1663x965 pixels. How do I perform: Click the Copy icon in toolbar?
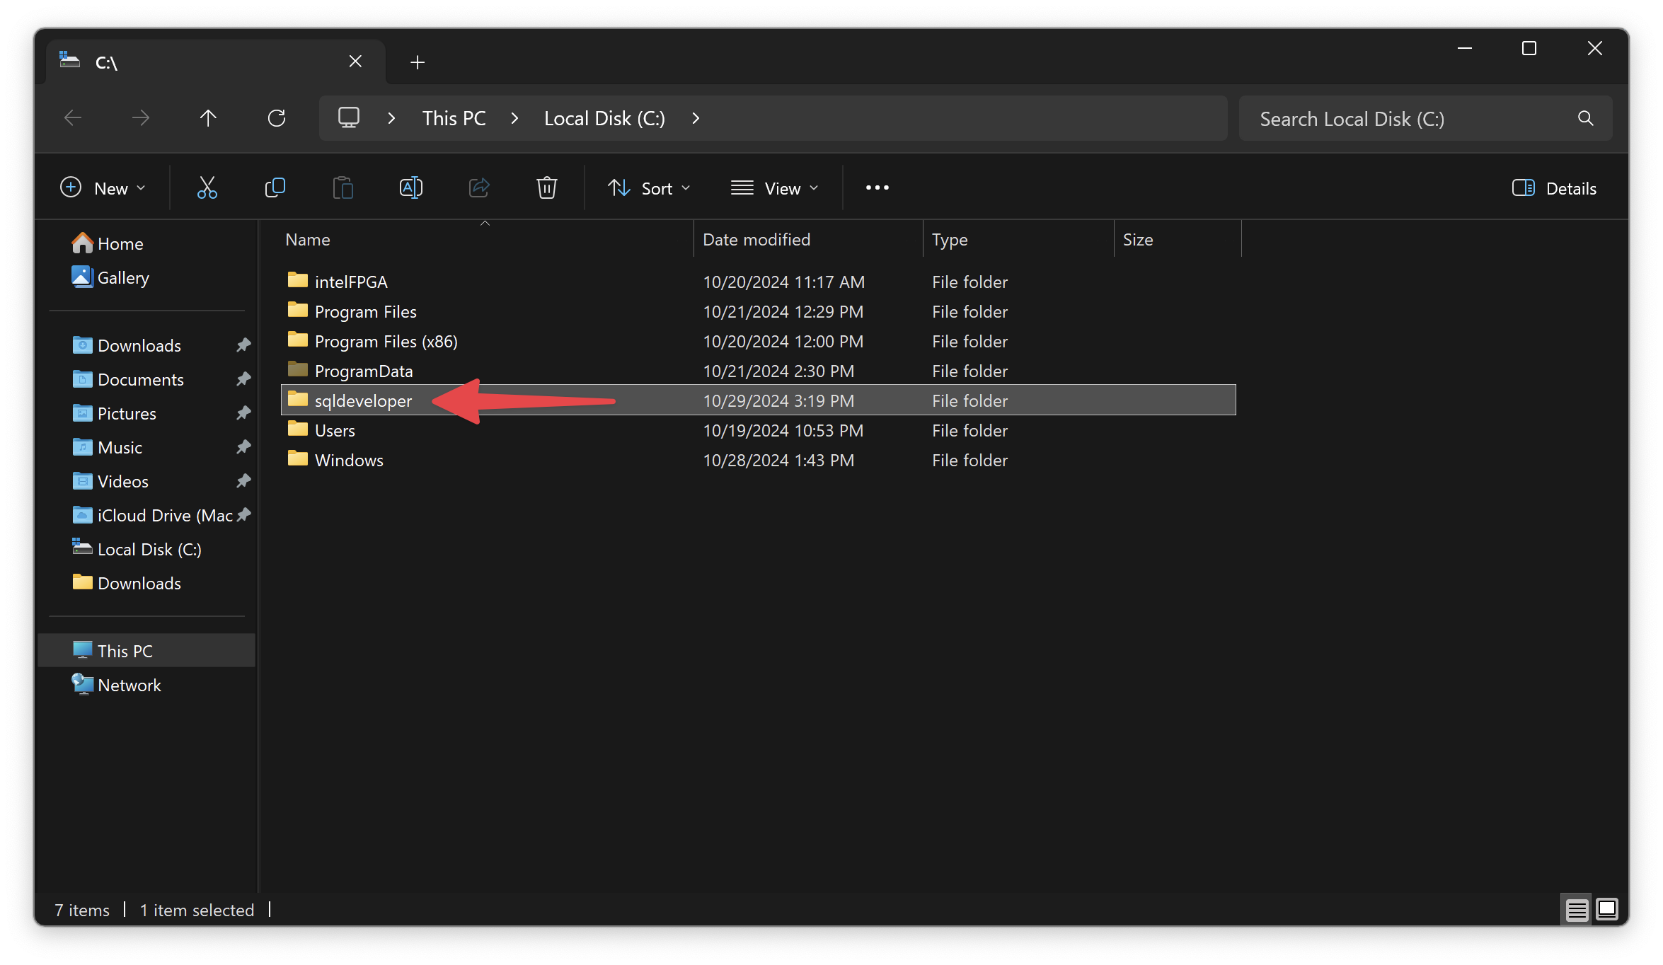[x=275, y=188]
